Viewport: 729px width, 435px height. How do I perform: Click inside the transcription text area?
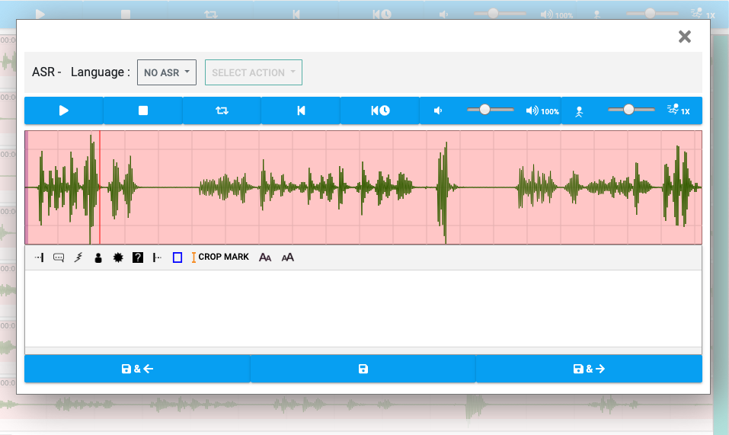pyautogui.click(x=363, y=309)
